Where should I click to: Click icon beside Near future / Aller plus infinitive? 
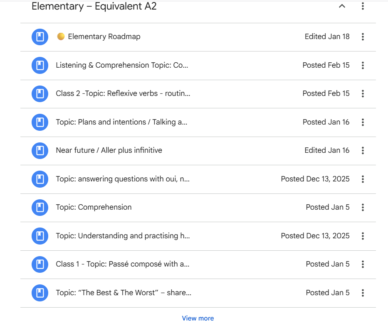coord(40,151)
